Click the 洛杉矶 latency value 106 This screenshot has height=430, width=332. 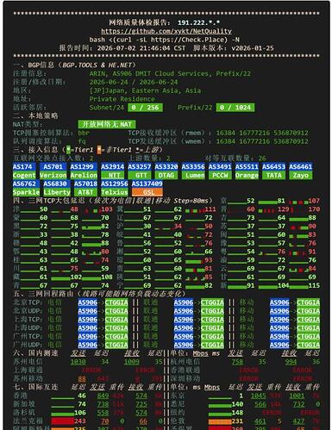point(80,413)
